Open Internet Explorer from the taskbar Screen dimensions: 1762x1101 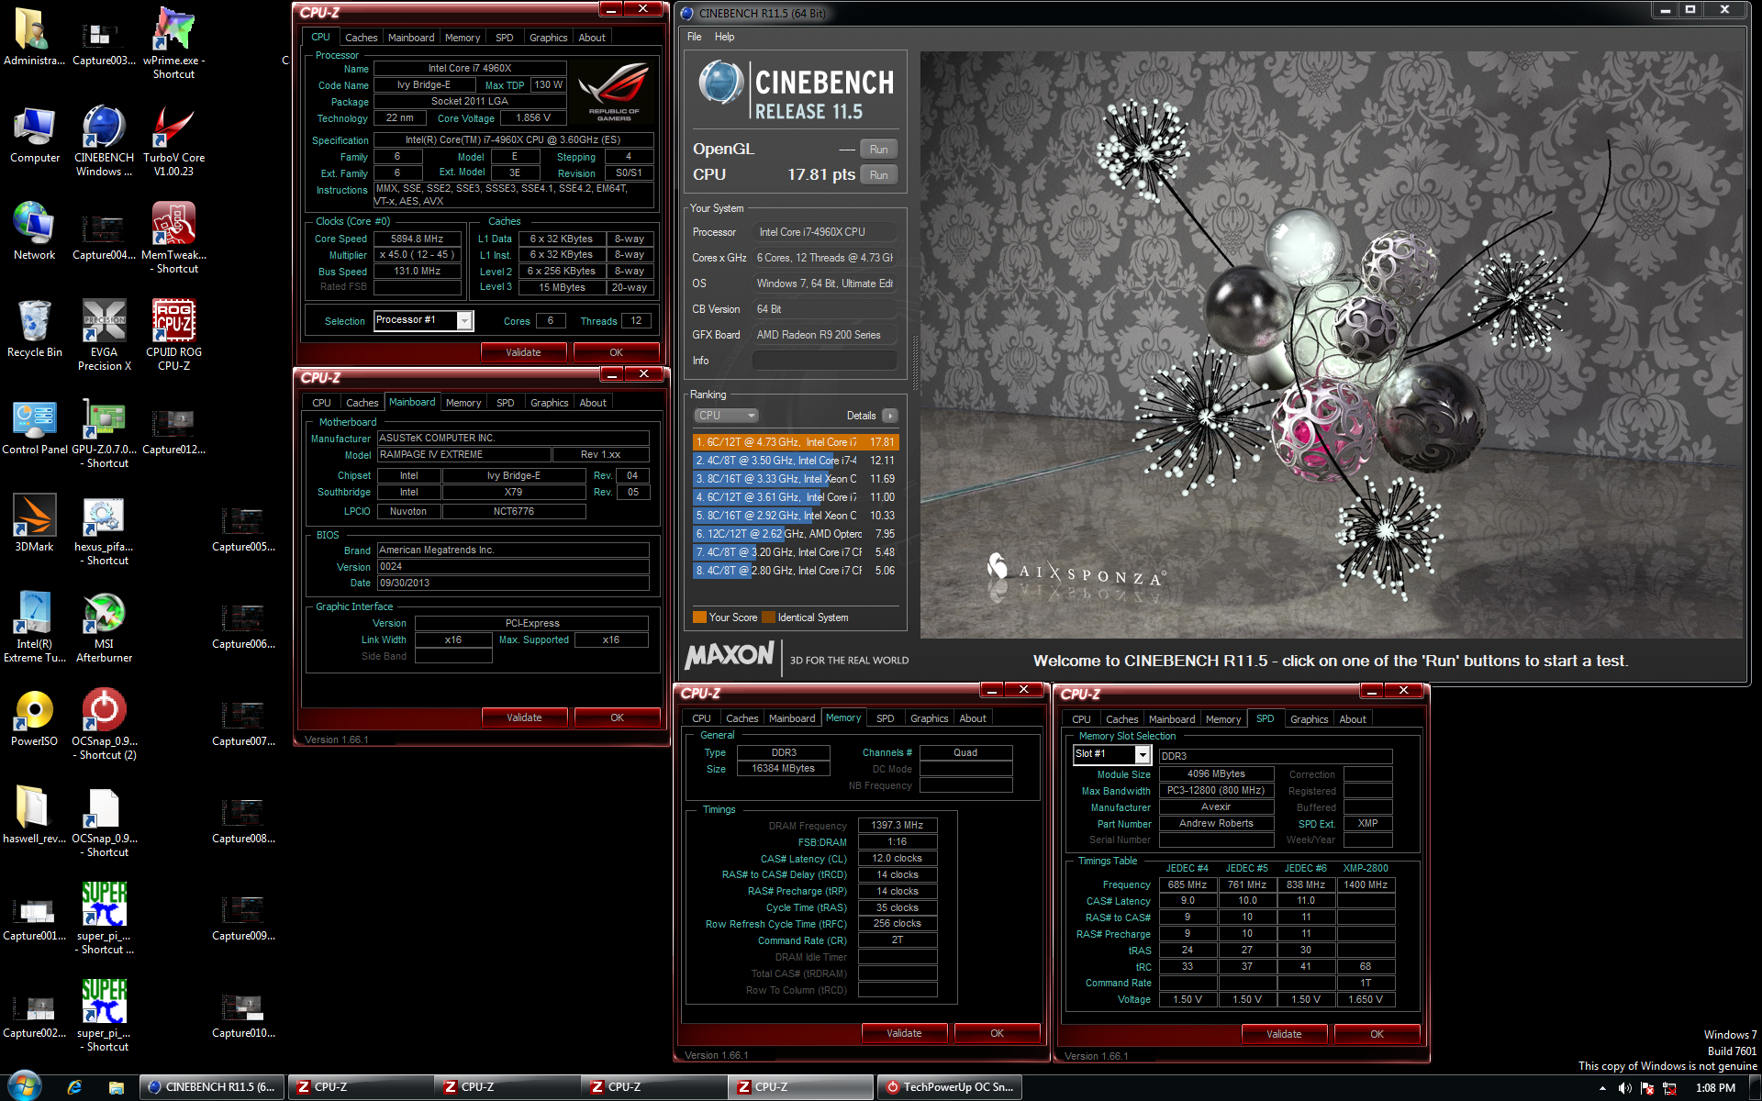click(x=74, y=1087)
